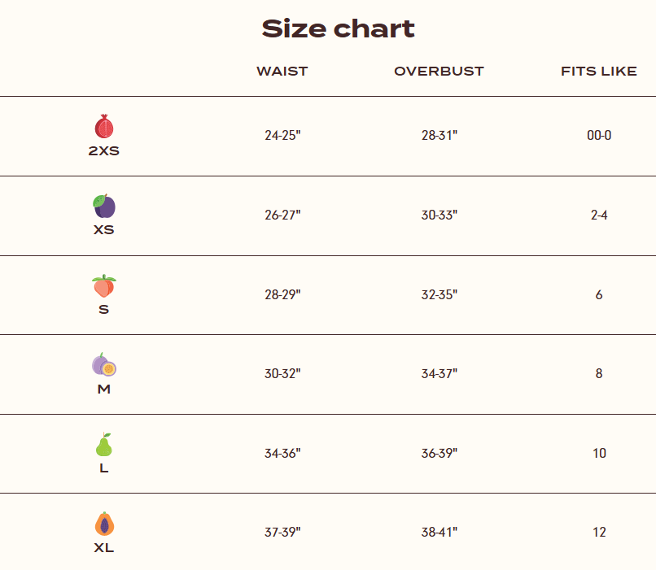Click the 30-32" waist value
The height and width of the screenshot is (570, 656).
coord(282,374)
